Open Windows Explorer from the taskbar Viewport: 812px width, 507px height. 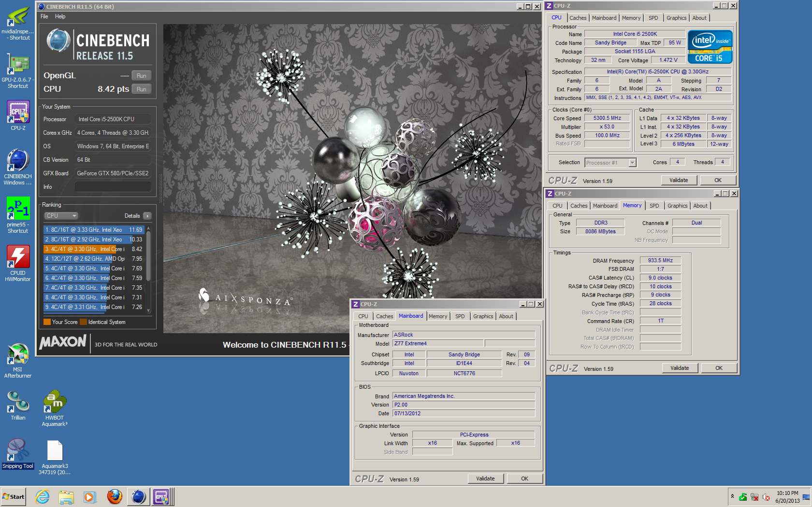point(66,497)
